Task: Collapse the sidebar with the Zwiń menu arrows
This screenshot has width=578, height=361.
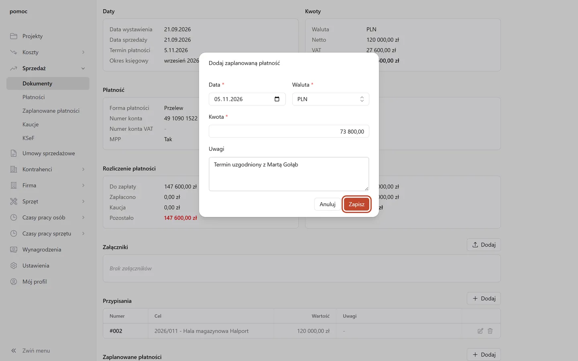Action: tap(14, 351)
